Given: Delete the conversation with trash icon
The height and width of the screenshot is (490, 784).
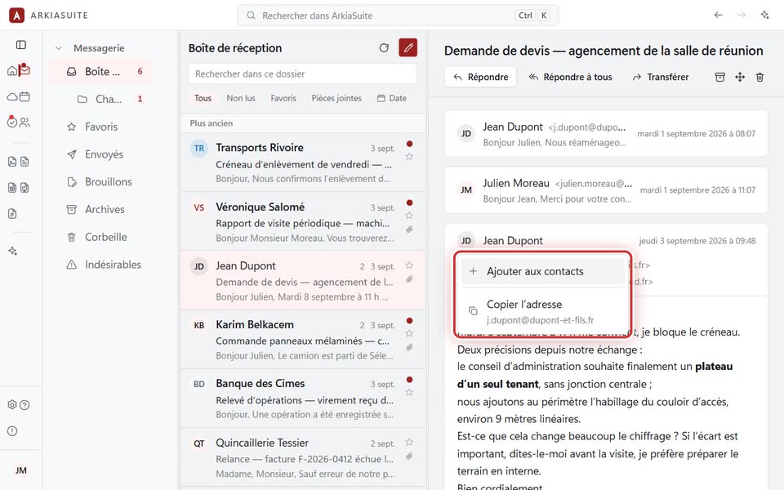Looking at the screenshot, I should 760,77.
